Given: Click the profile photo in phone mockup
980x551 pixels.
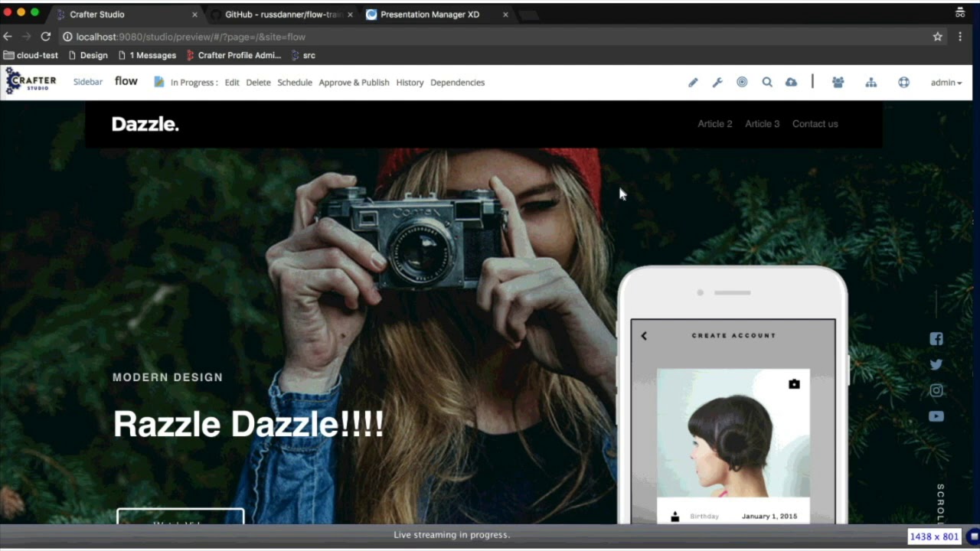Looking at the screenshot, I should 733,433.
